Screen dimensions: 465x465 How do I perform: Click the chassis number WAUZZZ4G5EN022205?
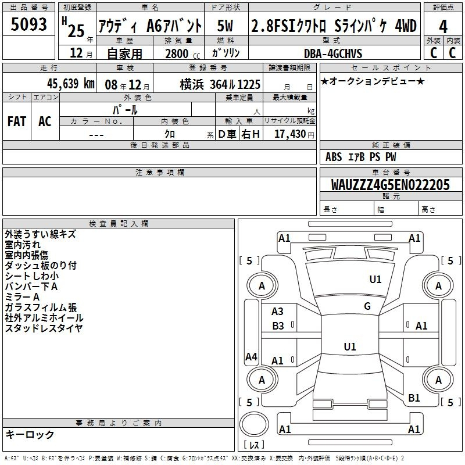coord(390,185)
